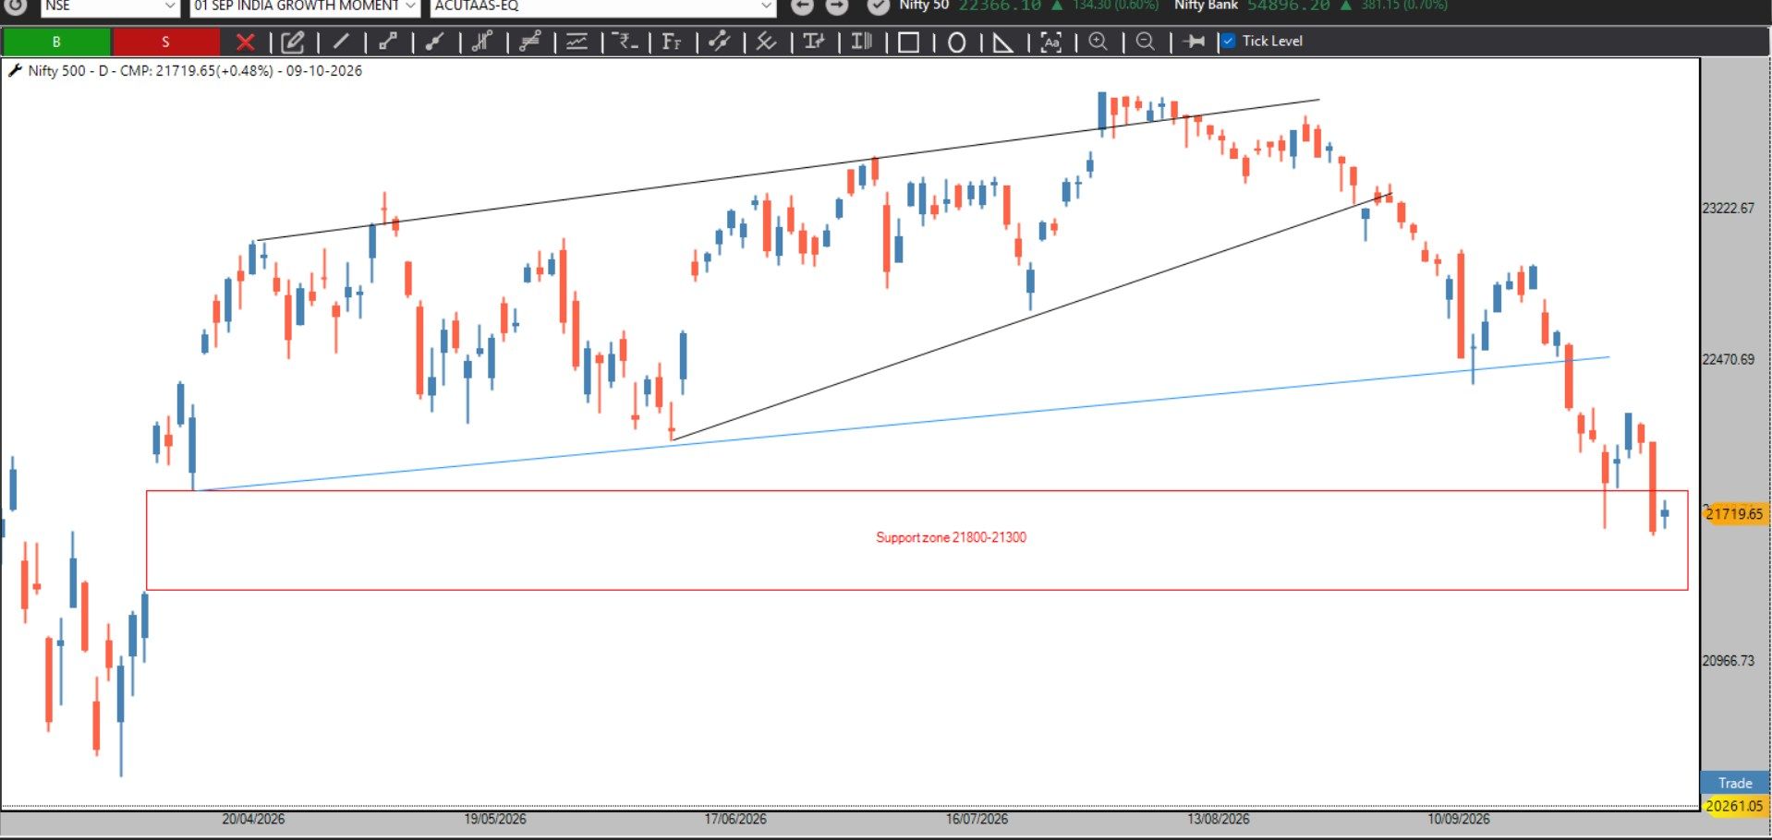
Task: Click the 21719.65 current price tag
Action: (1735, 514)
